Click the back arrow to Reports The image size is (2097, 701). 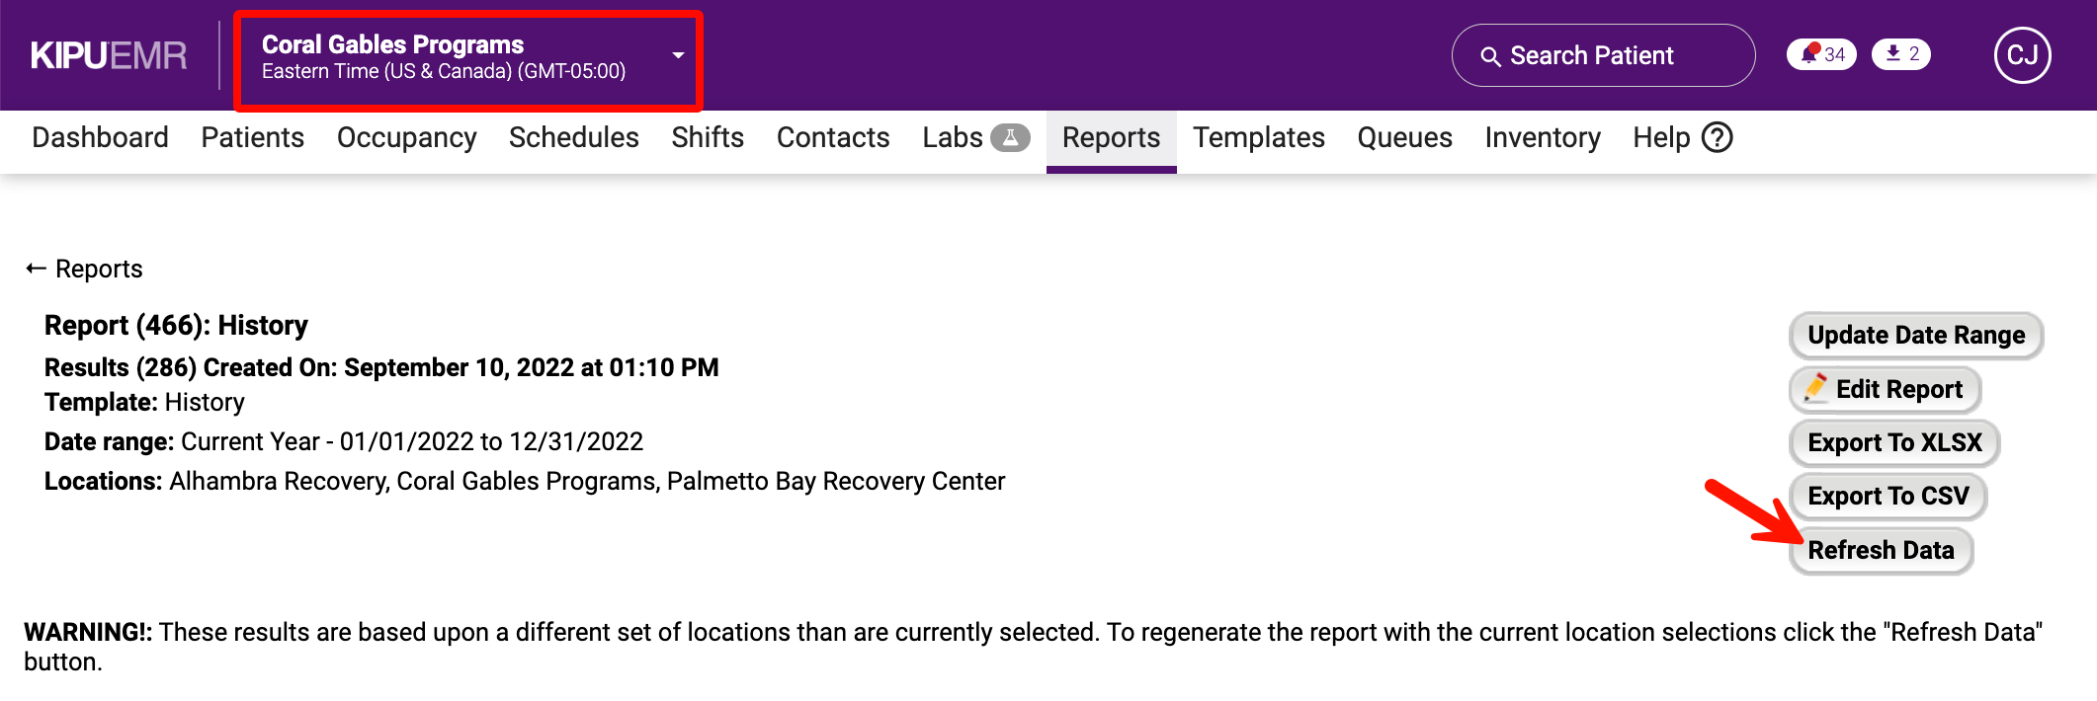(37, 269)
